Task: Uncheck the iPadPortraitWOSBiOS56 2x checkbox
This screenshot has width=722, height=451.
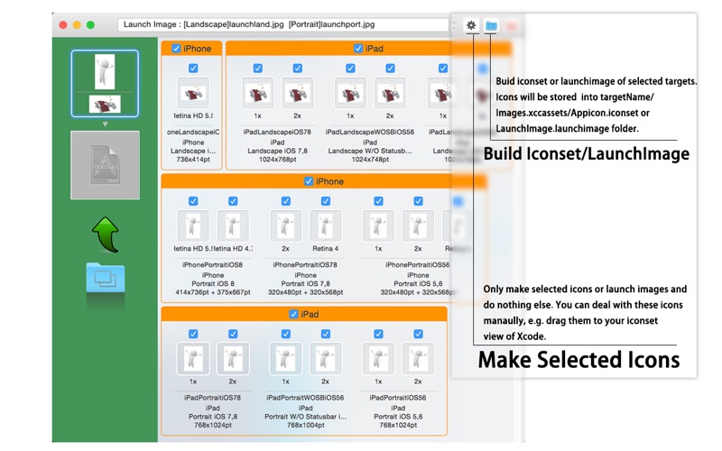Action: 326,334
